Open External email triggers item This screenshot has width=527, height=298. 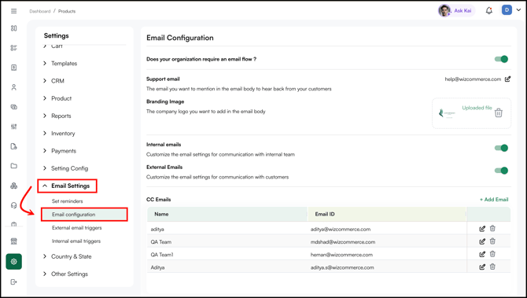coord(76,228)
